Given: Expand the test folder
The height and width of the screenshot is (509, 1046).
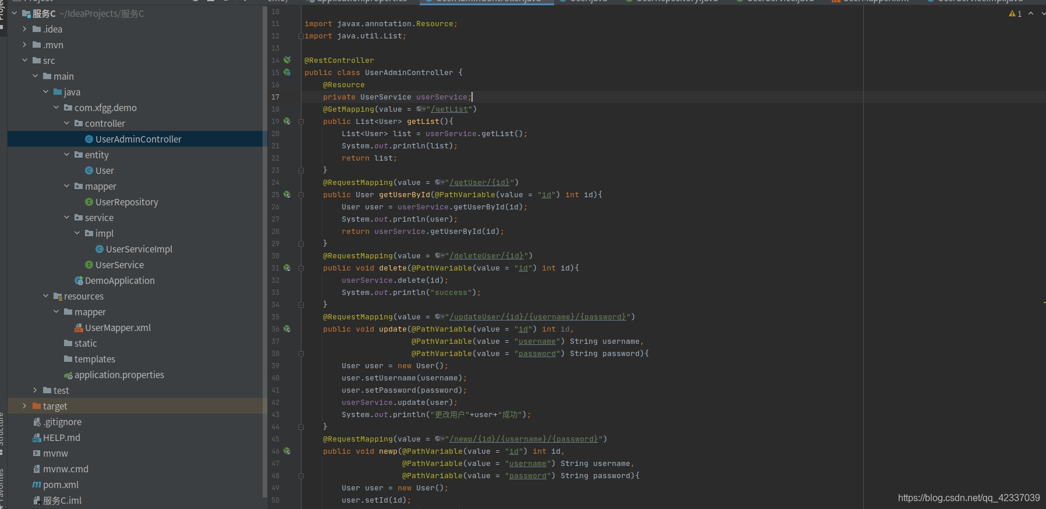Looking at the screenshot, I should 35,390.
